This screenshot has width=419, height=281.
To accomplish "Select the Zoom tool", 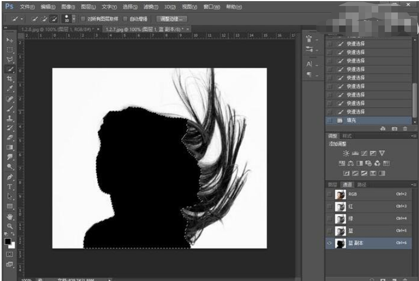I will tap(9, 225).
